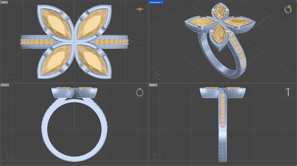Click the Perspective viewport title label
This screenshot has height=166, width=297.
(155, 2)
